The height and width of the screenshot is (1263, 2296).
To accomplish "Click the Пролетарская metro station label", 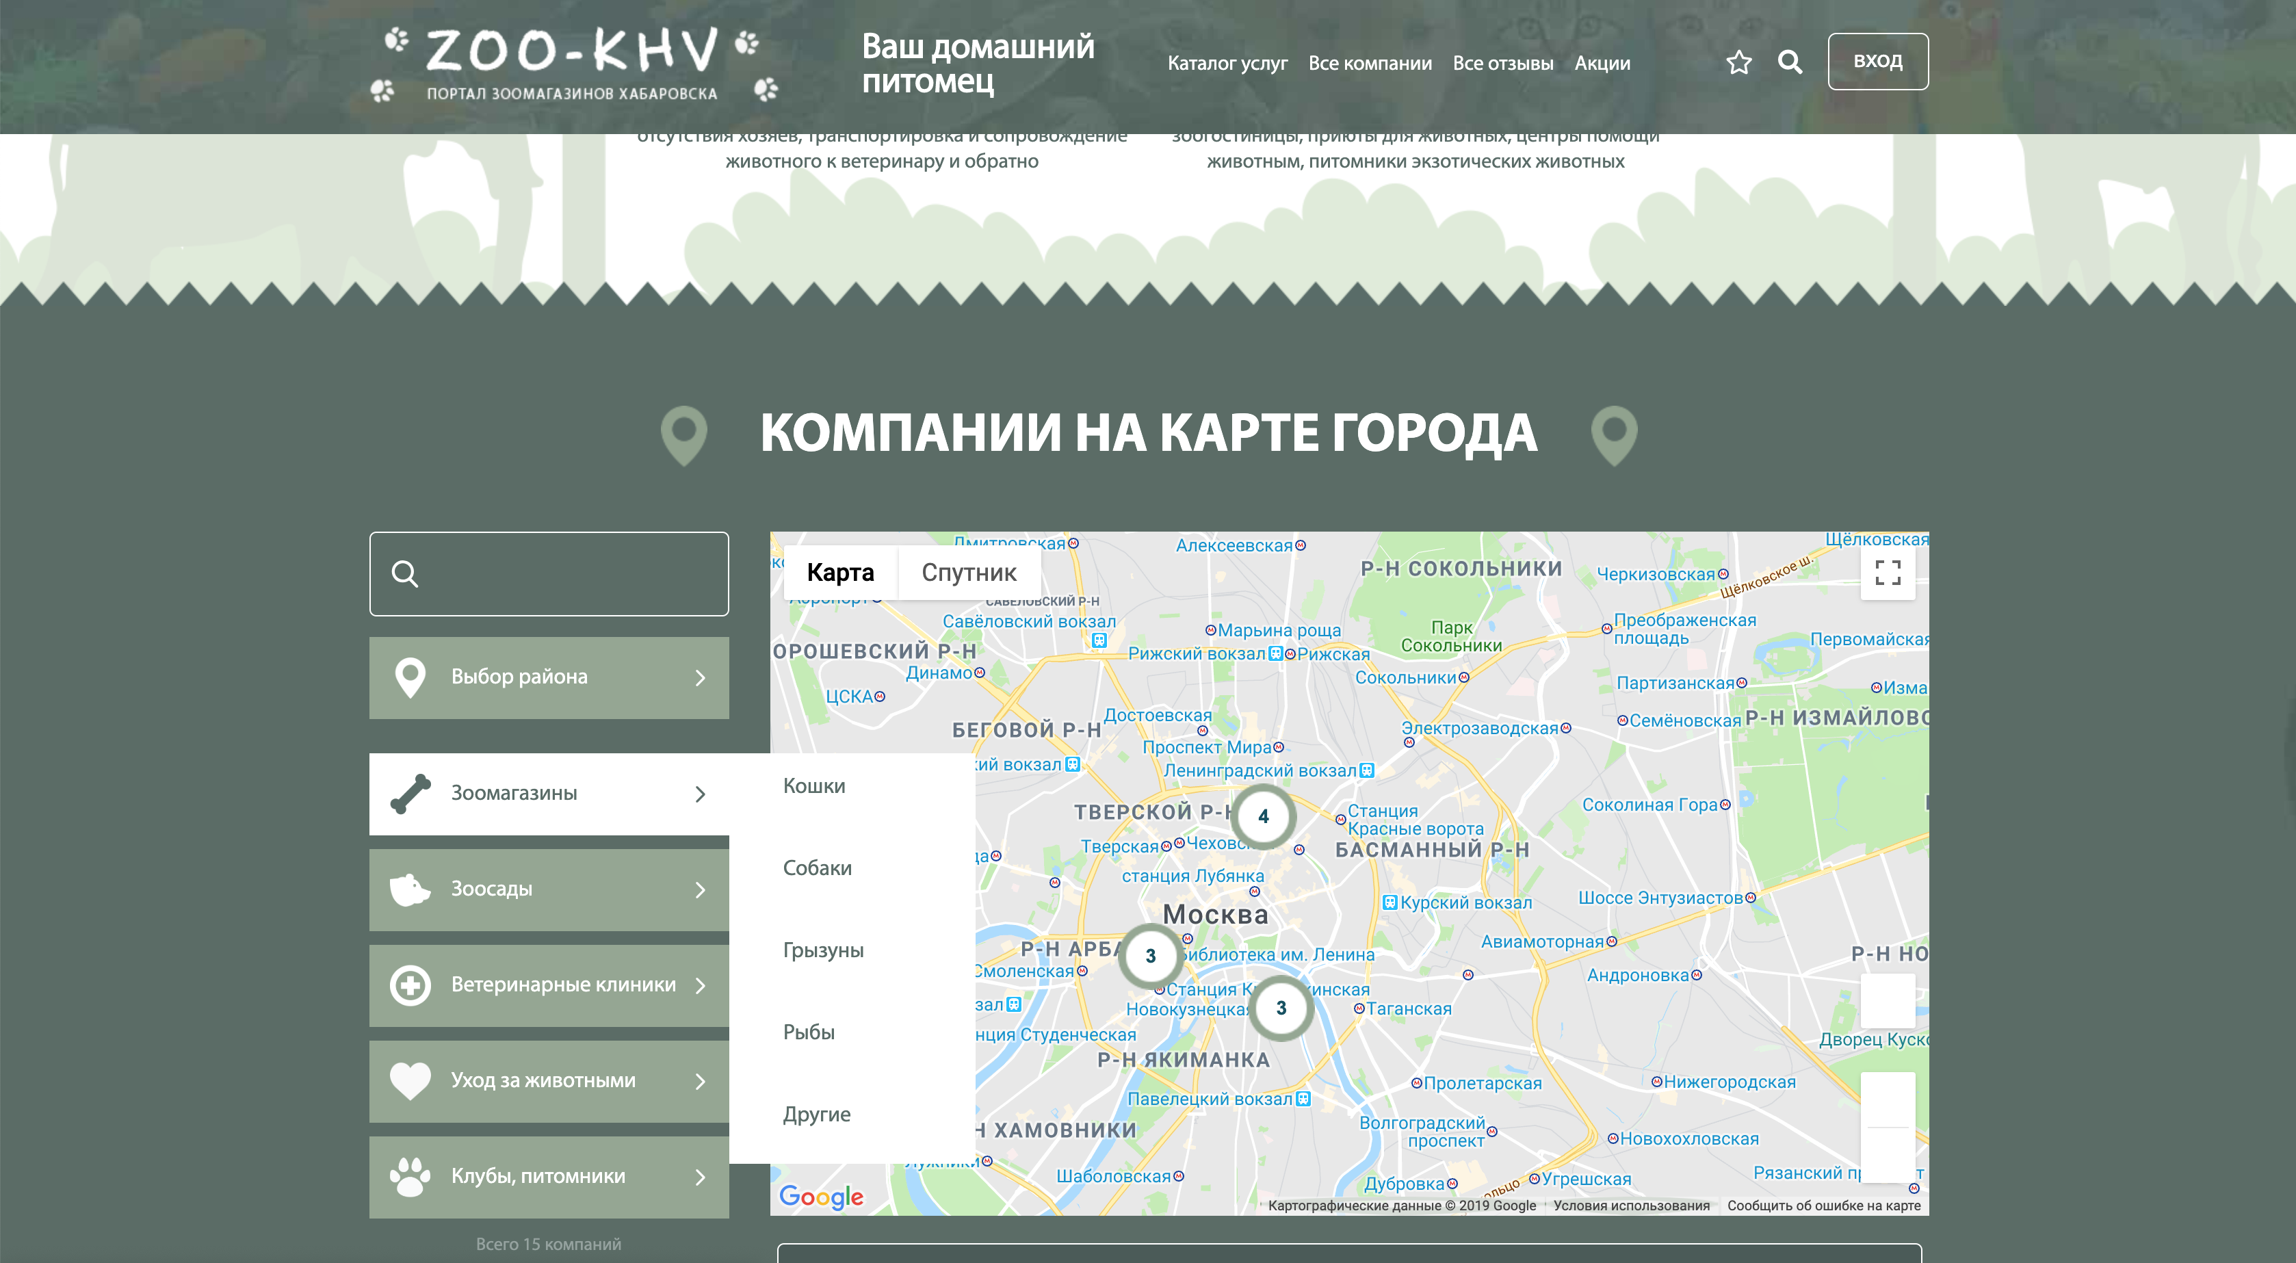I will point(1483,1083).
